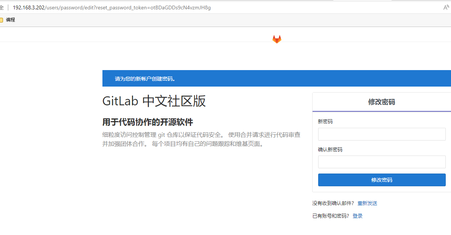Click the read aloud icon in address bar

[446, 7]
